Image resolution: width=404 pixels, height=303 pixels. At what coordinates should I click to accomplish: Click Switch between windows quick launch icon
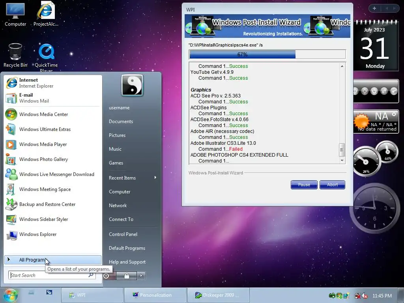pyautogui.click(x=49, y=292)
